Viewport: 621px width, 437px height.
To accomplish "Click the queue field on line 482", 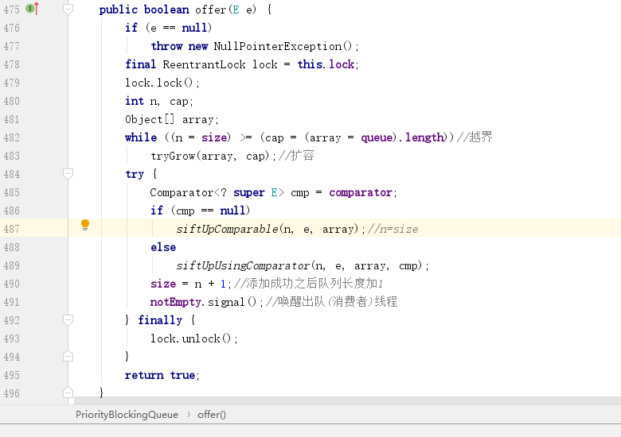I will point(377,137).
